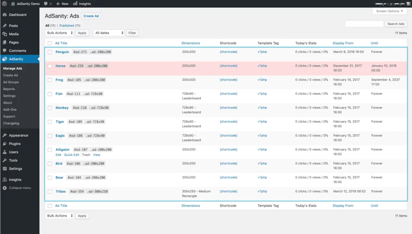Open the top Bulk Actions dropdown
Viewport: 412px width, 234px height.
(60, 33)
